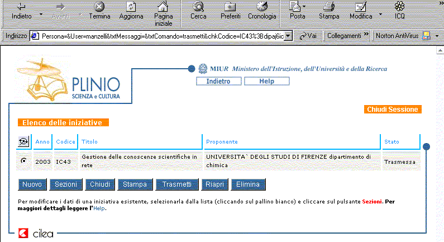Viewport: 444px width, 242px height.
Task: Refresh the page with Aggiorna
Action: tap(131, 6)
